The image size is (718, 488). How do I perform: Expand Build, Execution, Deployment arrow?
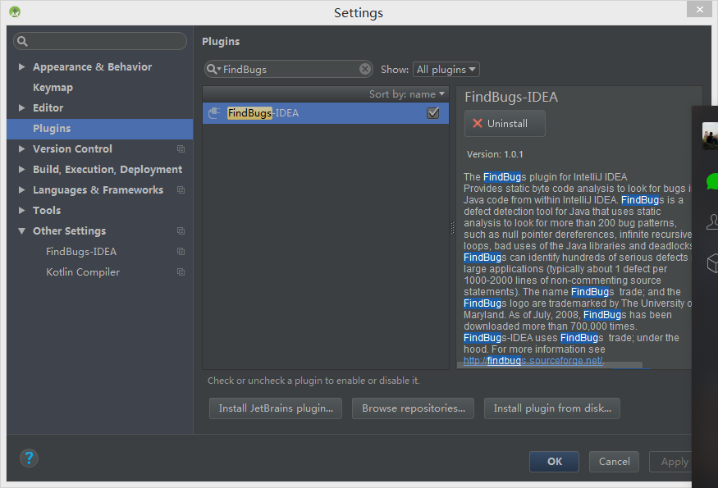point(21,170)
